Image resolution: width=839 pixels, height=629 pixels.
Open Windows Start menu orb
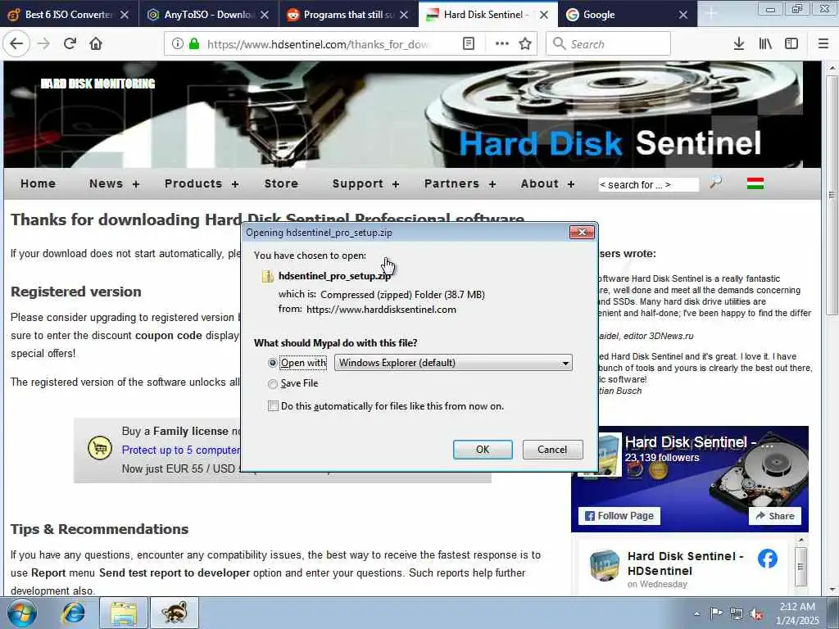(22, 613)
